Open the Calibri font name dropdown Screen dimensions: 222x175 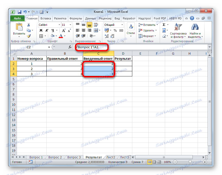pyautogui.click(x=59, y=25)
